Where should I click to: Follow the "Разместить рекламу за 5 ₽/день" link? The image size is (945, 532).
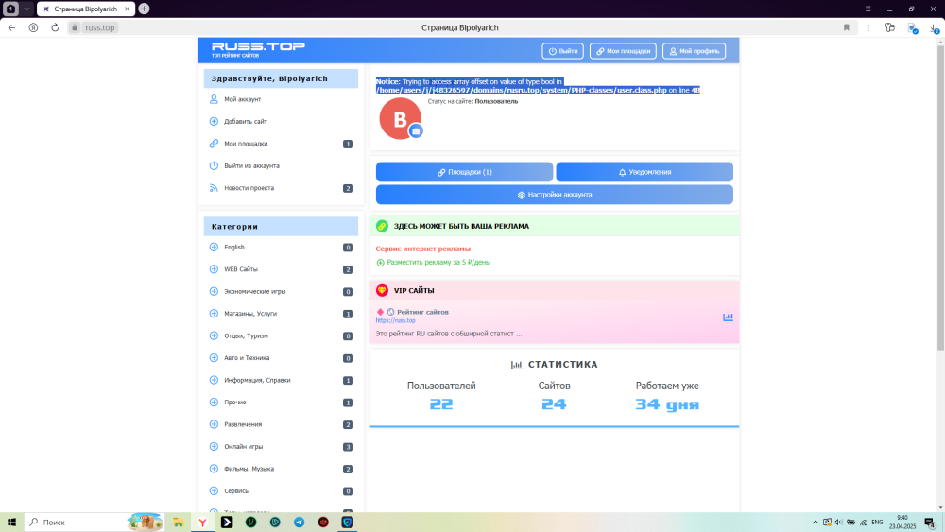tap(438, 262)
